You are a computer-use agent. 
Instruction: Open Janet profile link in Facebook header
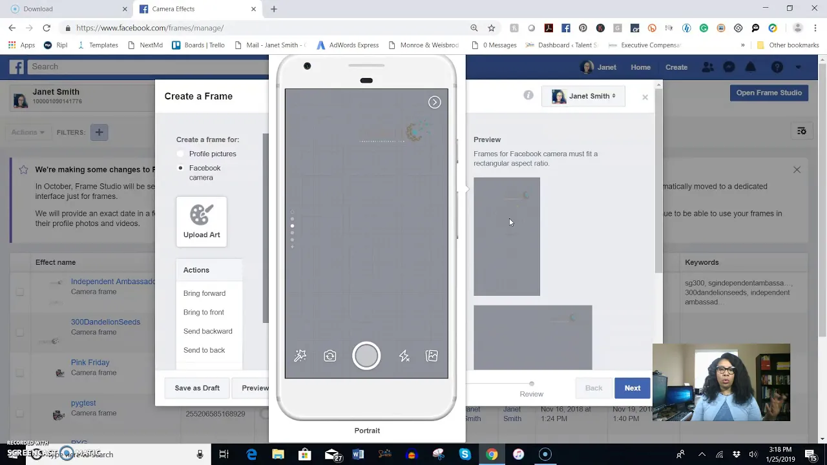(598, 67)
